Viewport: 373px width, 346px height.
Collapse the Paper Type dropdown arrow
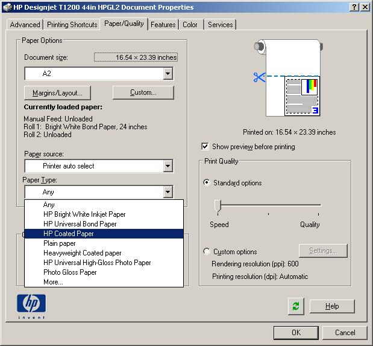pos(168,192)
